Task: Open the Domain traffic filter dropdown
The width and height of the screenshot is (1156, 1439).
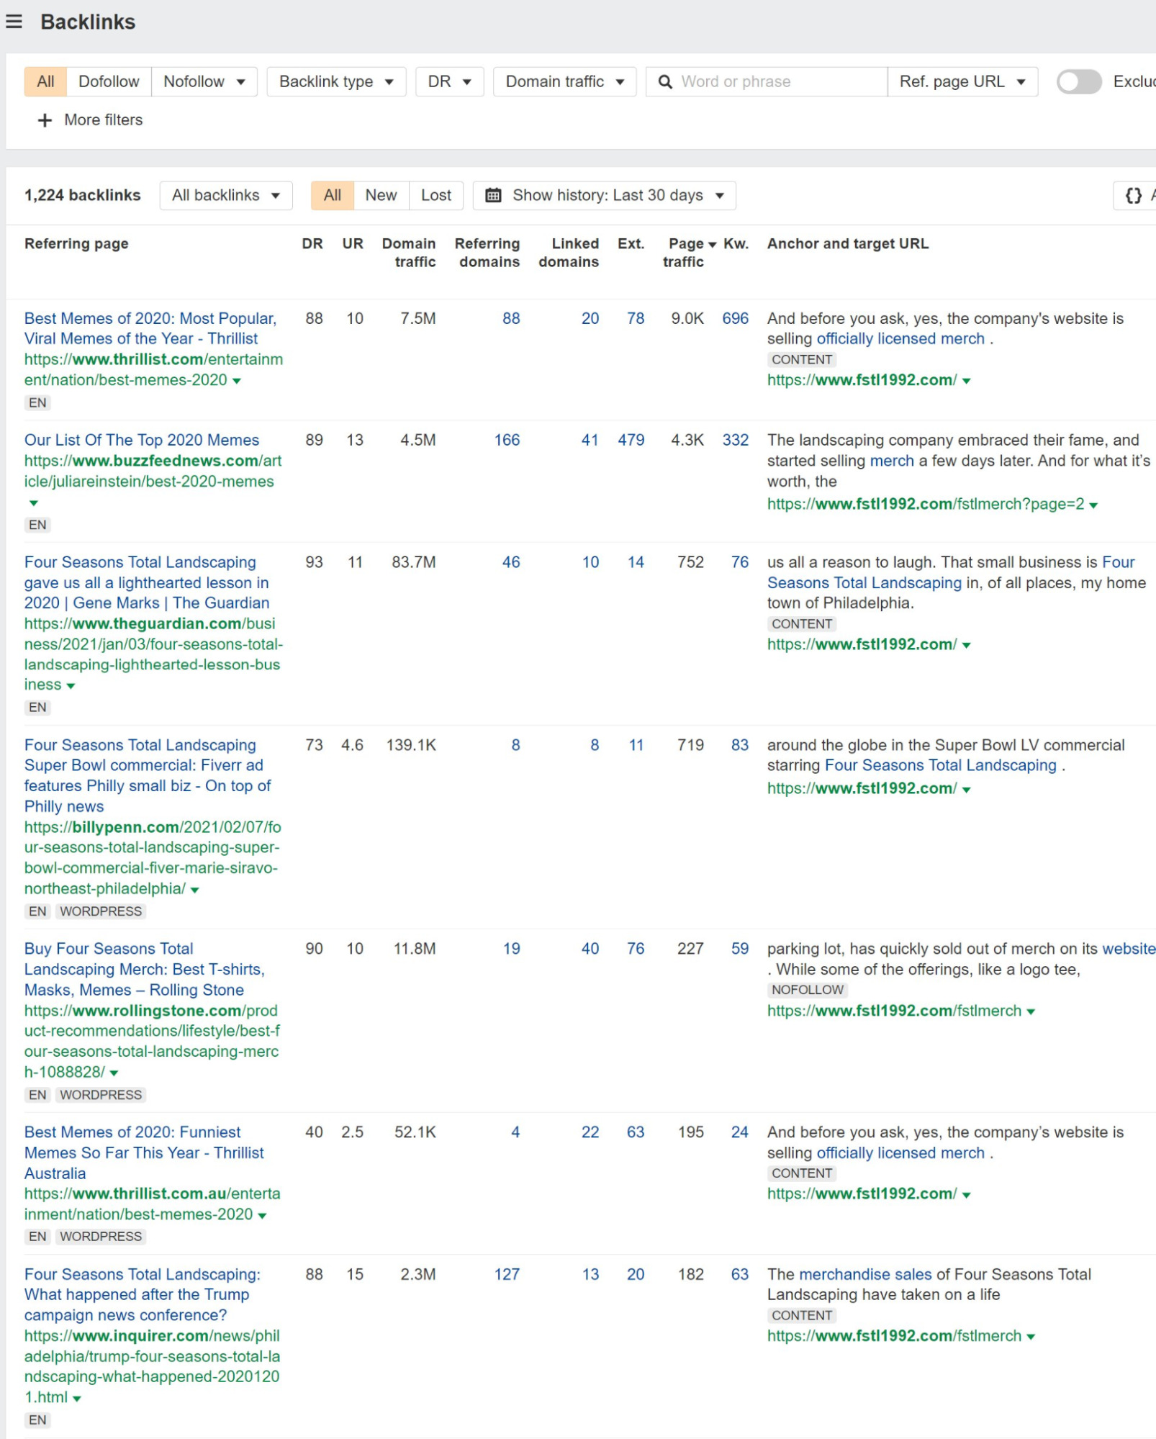Action: [x=563, y=81]
